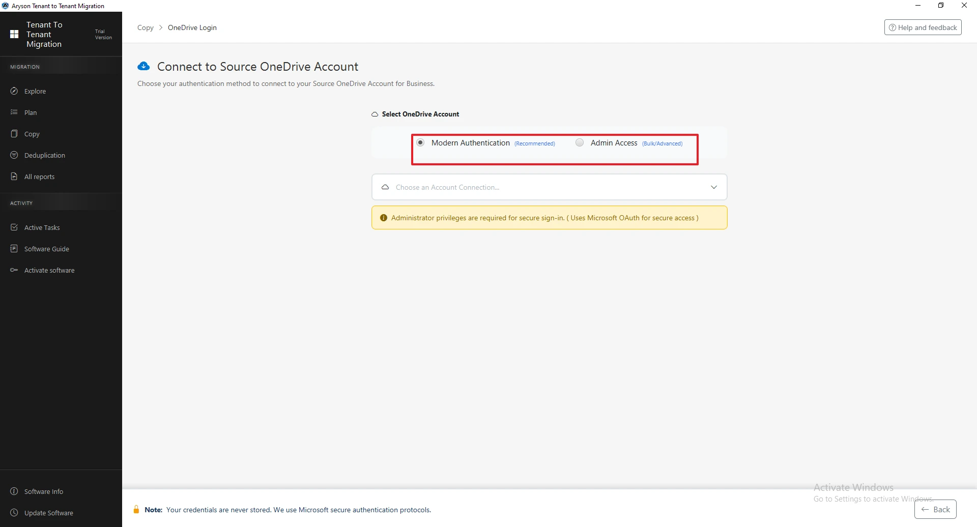
Task: Click the Copy pages icon in sidebar
Action: (14, 134)
